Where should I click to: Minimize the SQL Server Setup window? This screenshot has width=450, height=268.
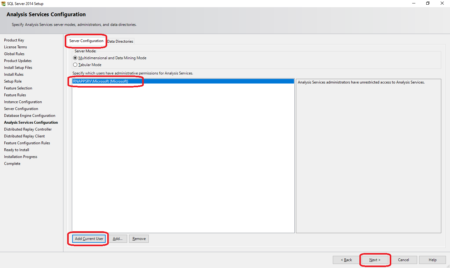tap(414, 3)
